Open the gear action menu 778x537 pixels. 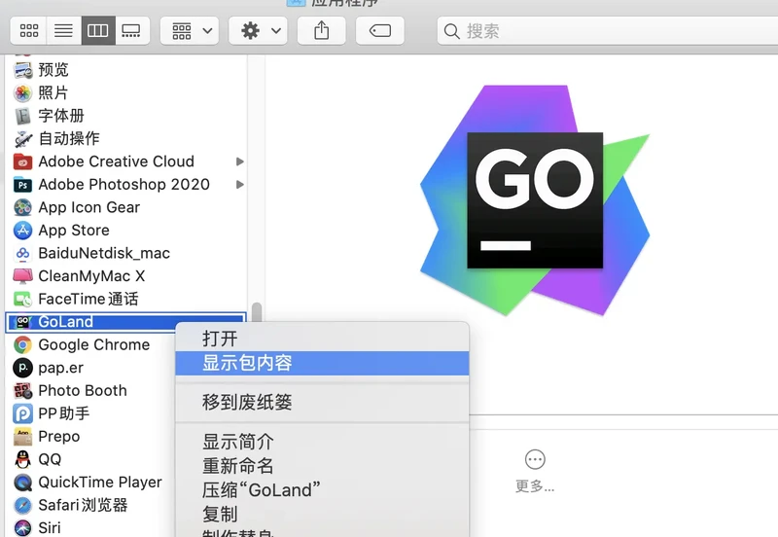[x=259, y=30]
